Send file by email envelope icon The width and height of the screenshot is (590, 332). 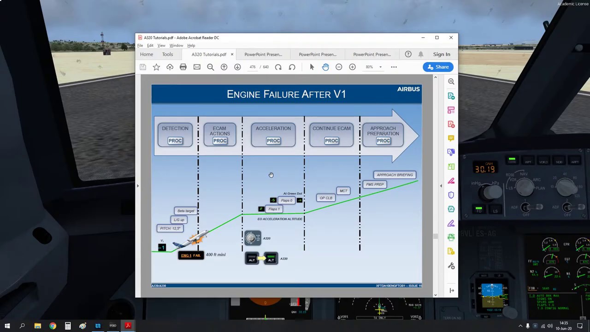pos(197,67)
